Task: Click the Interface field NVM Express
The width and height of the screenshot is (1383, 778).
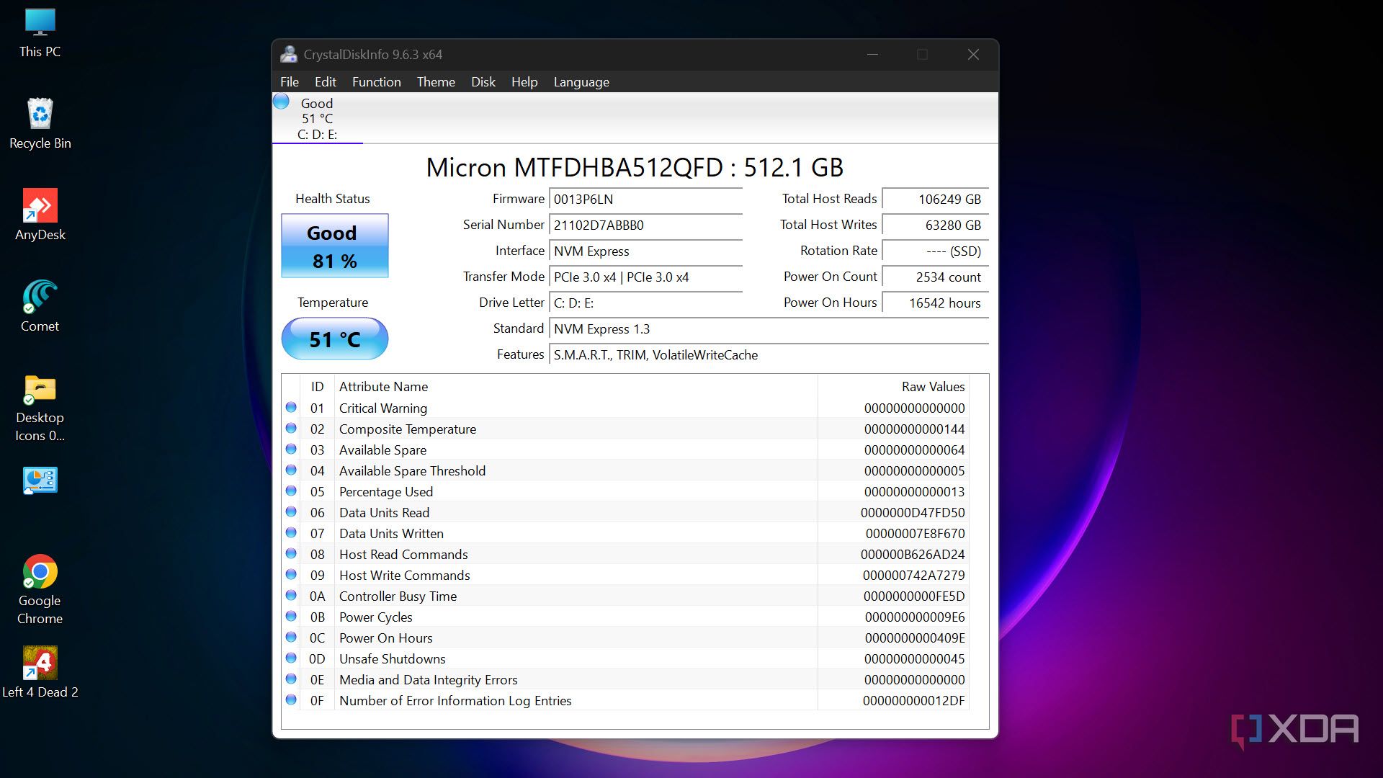Action: pos(645,251)
